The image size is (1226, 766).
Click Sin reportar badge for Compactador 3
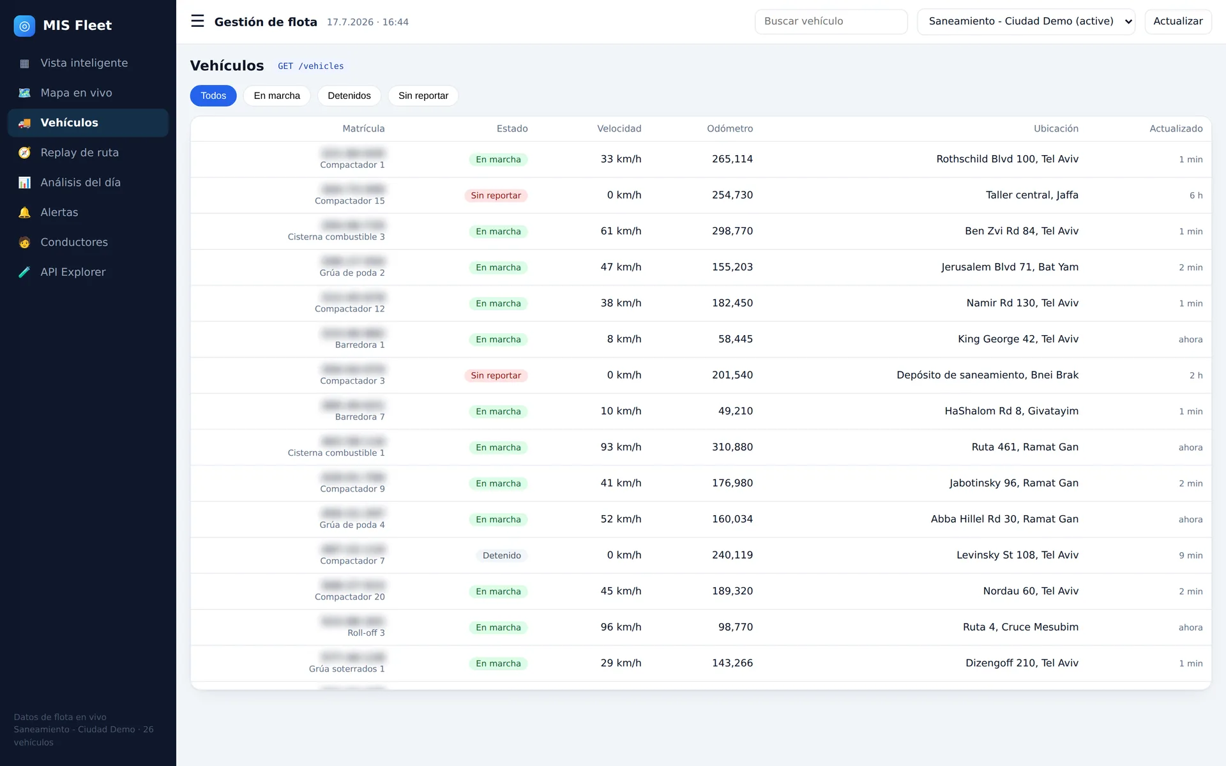click(x=496, y=375)
